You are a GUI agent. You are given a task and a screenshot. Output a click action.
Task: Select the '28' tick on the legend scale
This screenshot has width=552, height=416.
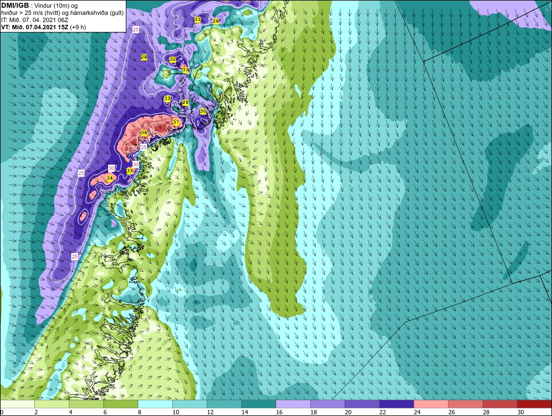point(486,412)
